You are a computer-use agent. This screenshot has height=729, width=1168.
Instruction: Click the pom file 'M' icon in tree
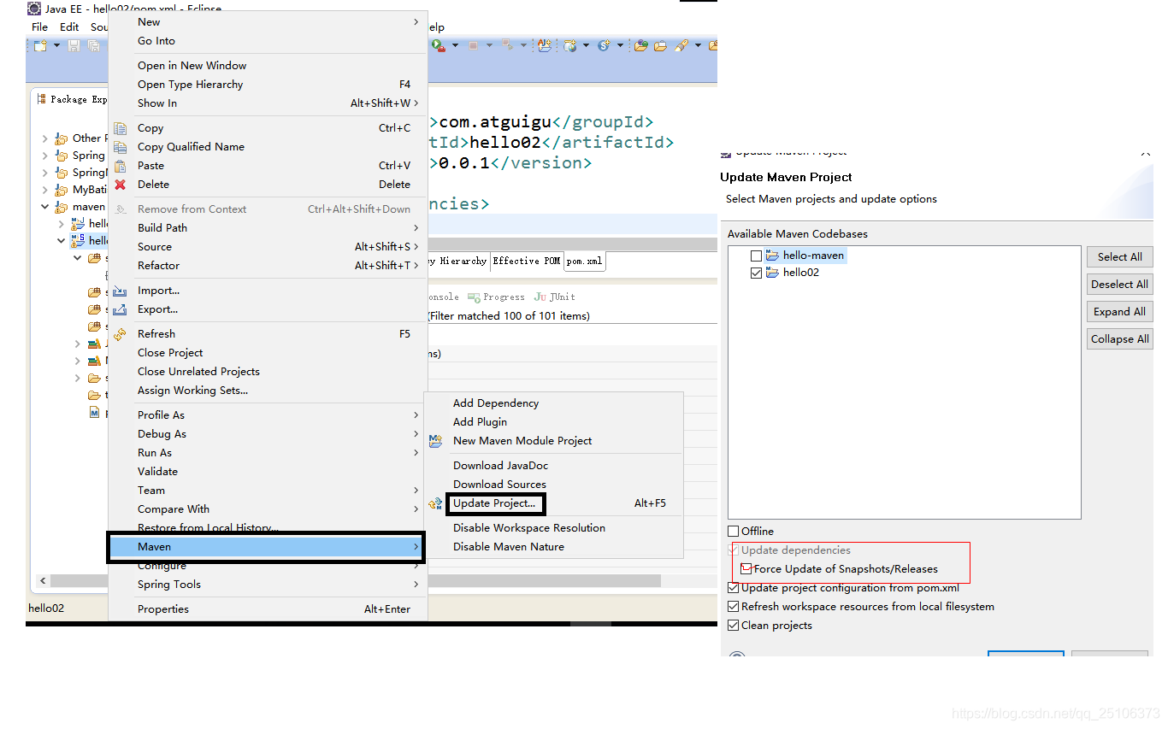[94, 413]
